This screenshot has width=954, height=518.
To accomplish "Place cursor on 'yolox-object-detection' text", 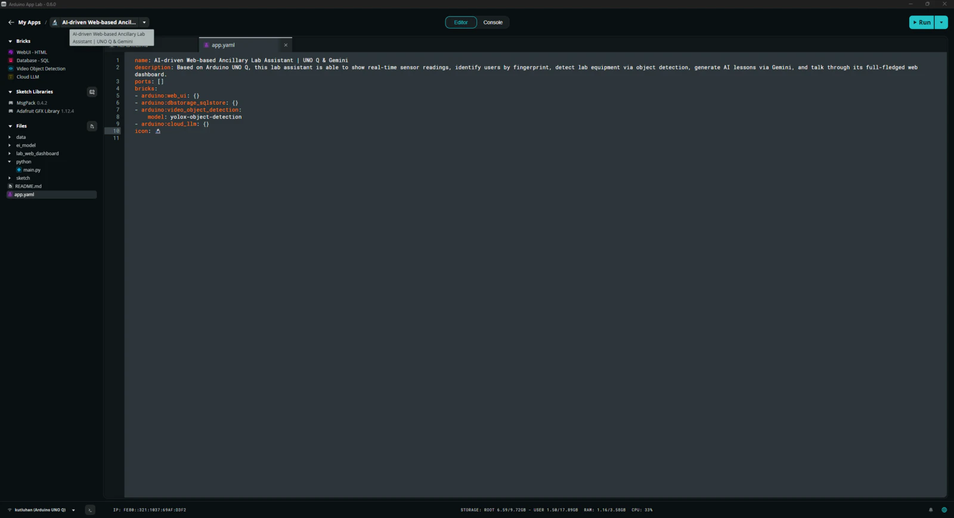I will click(206, 117).
